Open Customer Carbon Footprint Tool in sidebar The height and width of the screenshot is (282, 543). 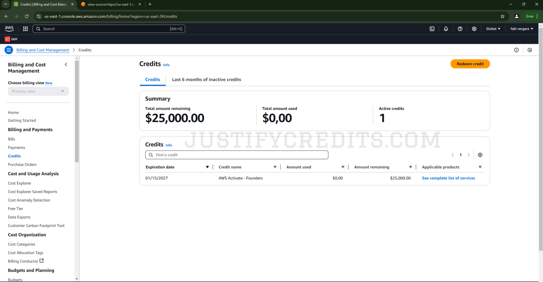click(36, 226)
